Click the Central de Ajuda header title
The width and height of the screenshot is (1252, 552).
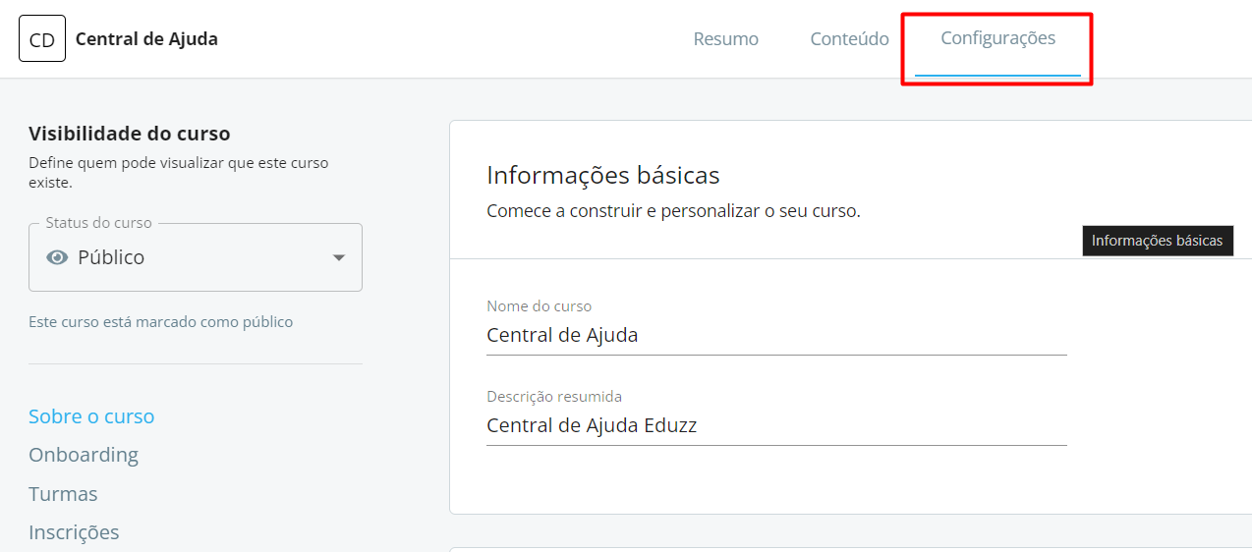point(146,39)
